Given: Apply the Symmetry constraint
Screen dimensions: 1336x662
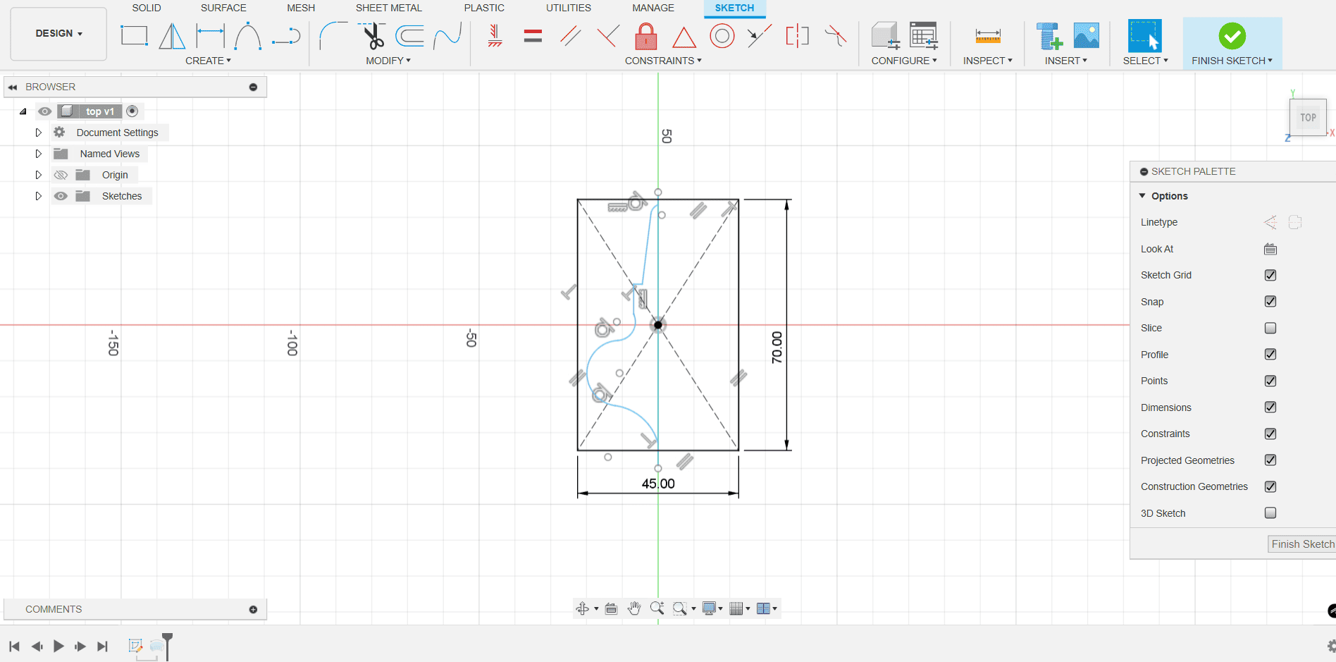Looking at the screenshot, I should point(798,35).
